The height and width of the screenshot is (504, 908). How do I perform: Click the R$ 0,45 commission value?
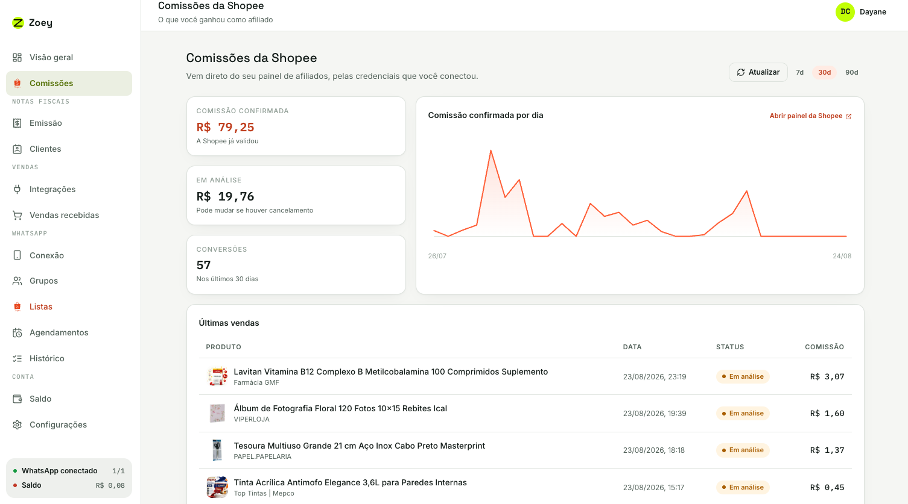pos(827,488)
